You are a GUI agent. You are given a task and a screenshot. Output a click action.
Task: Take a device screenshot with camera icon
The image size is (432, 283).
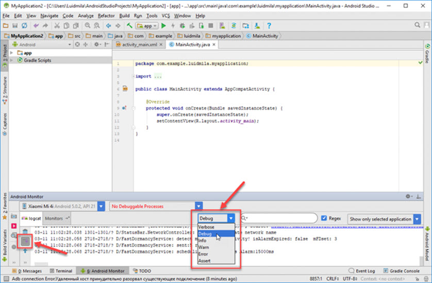click(x=14, y=217)
